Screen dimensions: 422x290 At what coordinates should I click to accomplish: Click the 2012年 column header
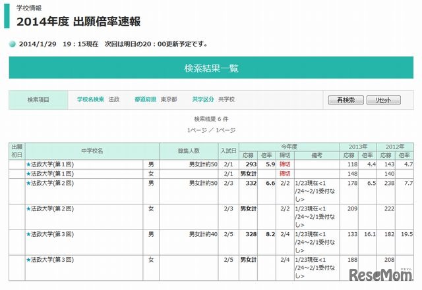(395, 147)
